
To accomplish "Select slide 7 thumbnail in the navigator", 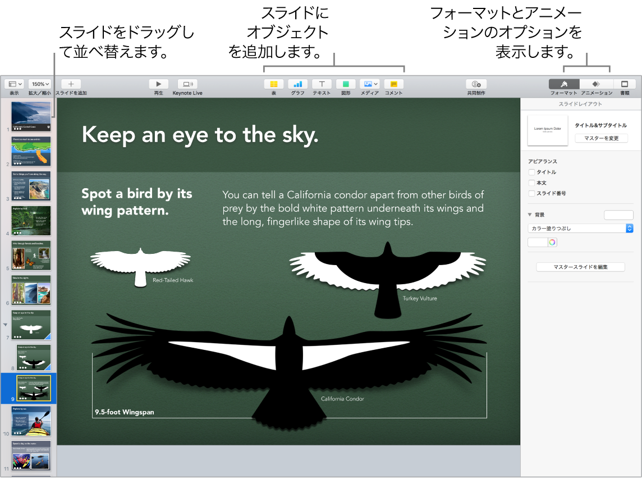I will click(x=31, y=325).
